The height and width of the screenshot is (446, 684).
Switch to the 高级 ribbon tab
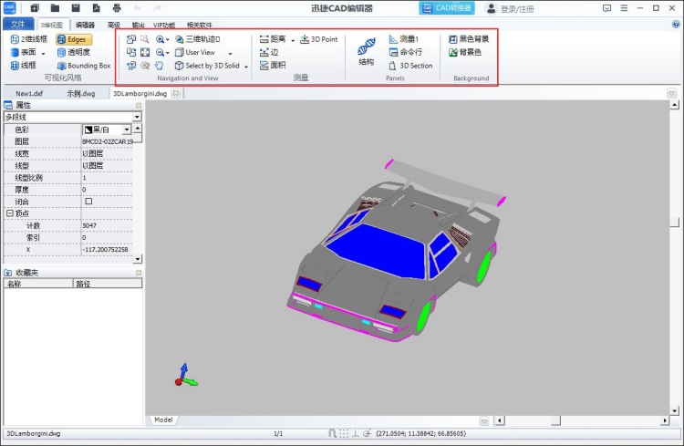(x=114, y=25)
